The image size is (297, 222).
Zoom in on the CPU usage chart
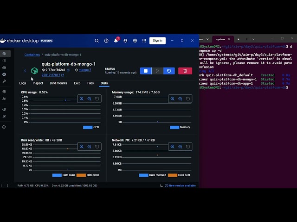coord(82,99)
